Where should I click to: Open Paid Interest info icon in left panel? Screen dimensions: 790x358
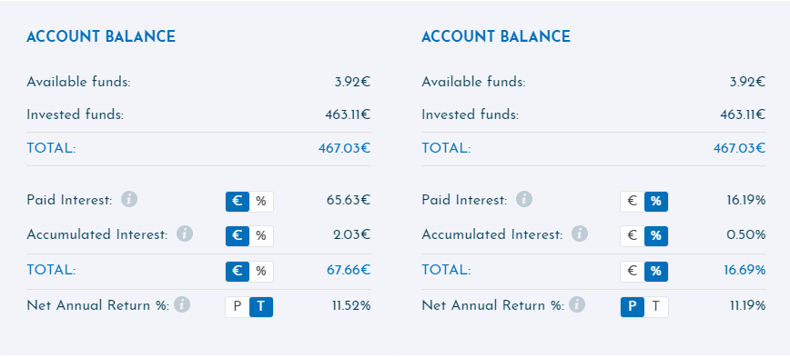(x=129, y=200)
